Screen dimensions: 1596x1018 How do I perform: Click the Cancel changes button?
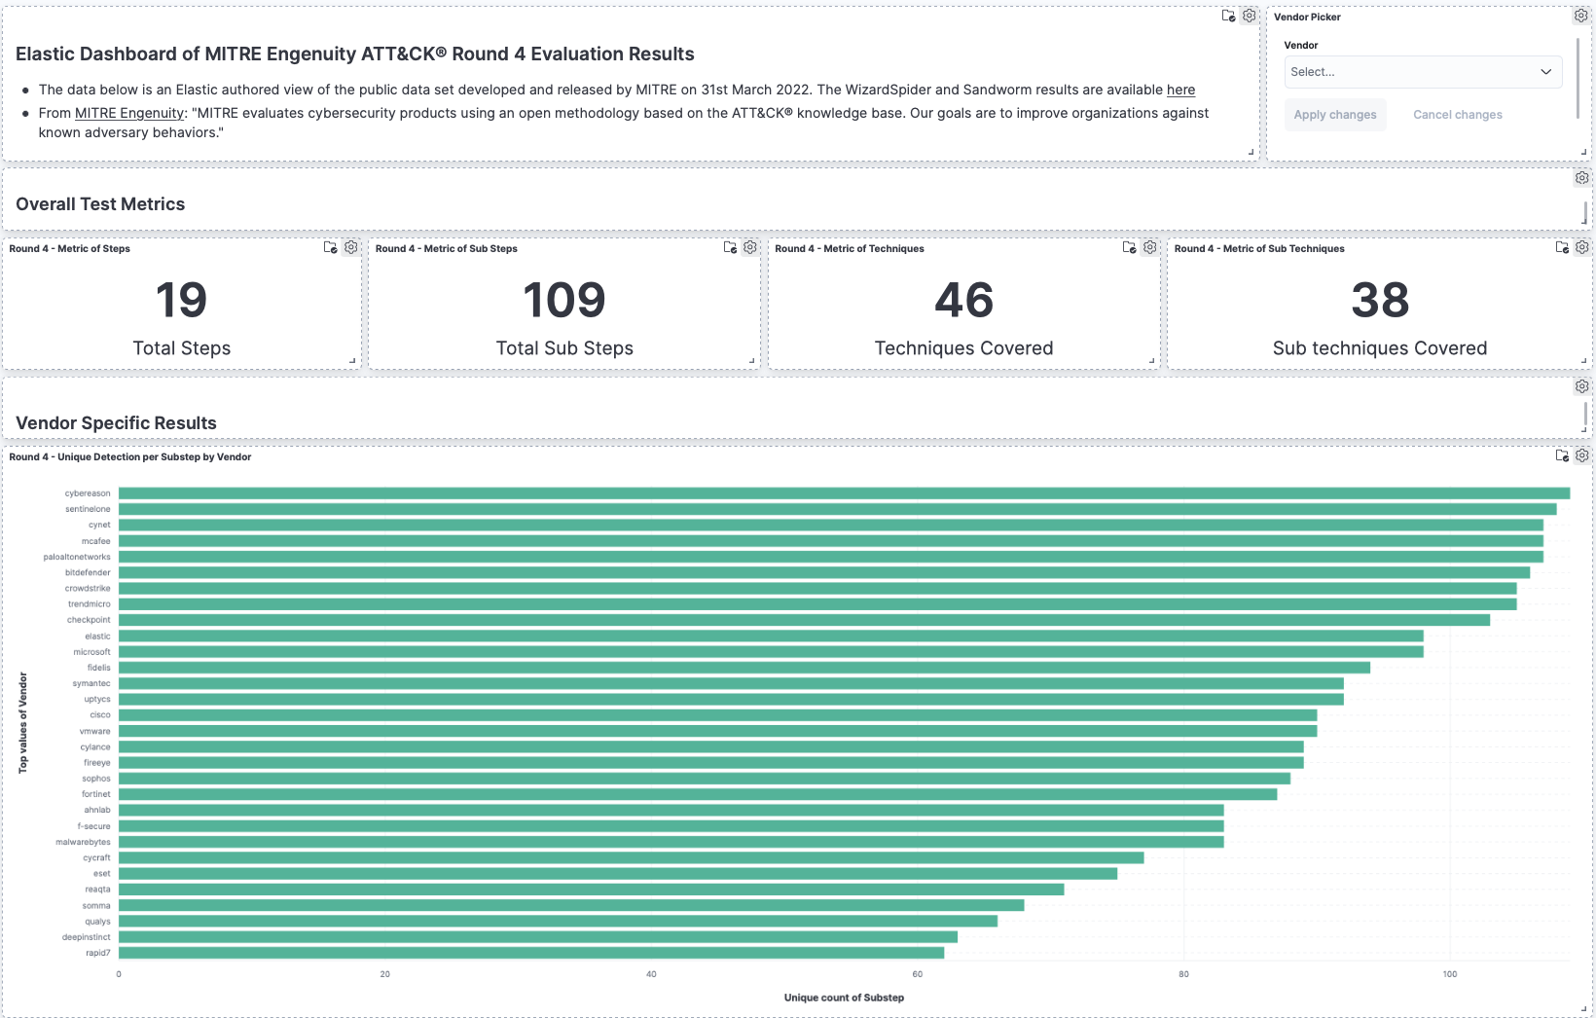1458,115
